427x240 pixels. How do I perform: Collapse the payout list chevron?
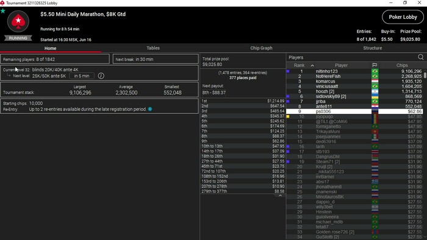(280, 196)
